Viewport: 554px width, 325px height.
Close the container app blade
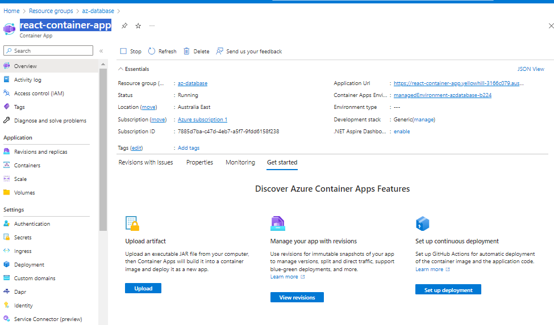click(x=551, y=26)
